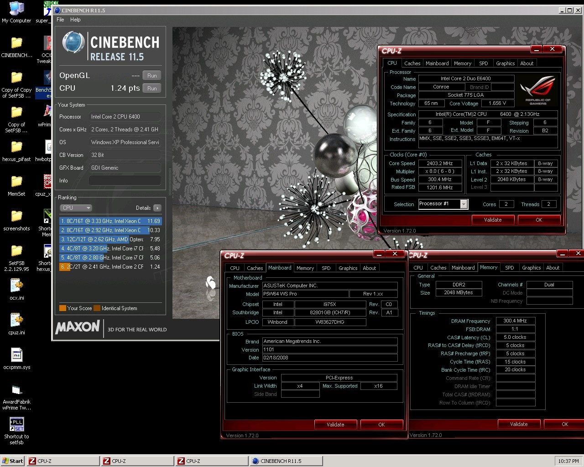Open the Processor #1 selection dropdown

pos(464,204)
